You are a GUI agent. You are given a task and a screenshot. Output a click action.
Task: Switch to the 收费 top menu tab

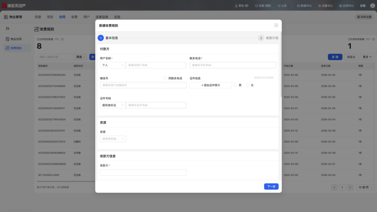coord(74,17)
